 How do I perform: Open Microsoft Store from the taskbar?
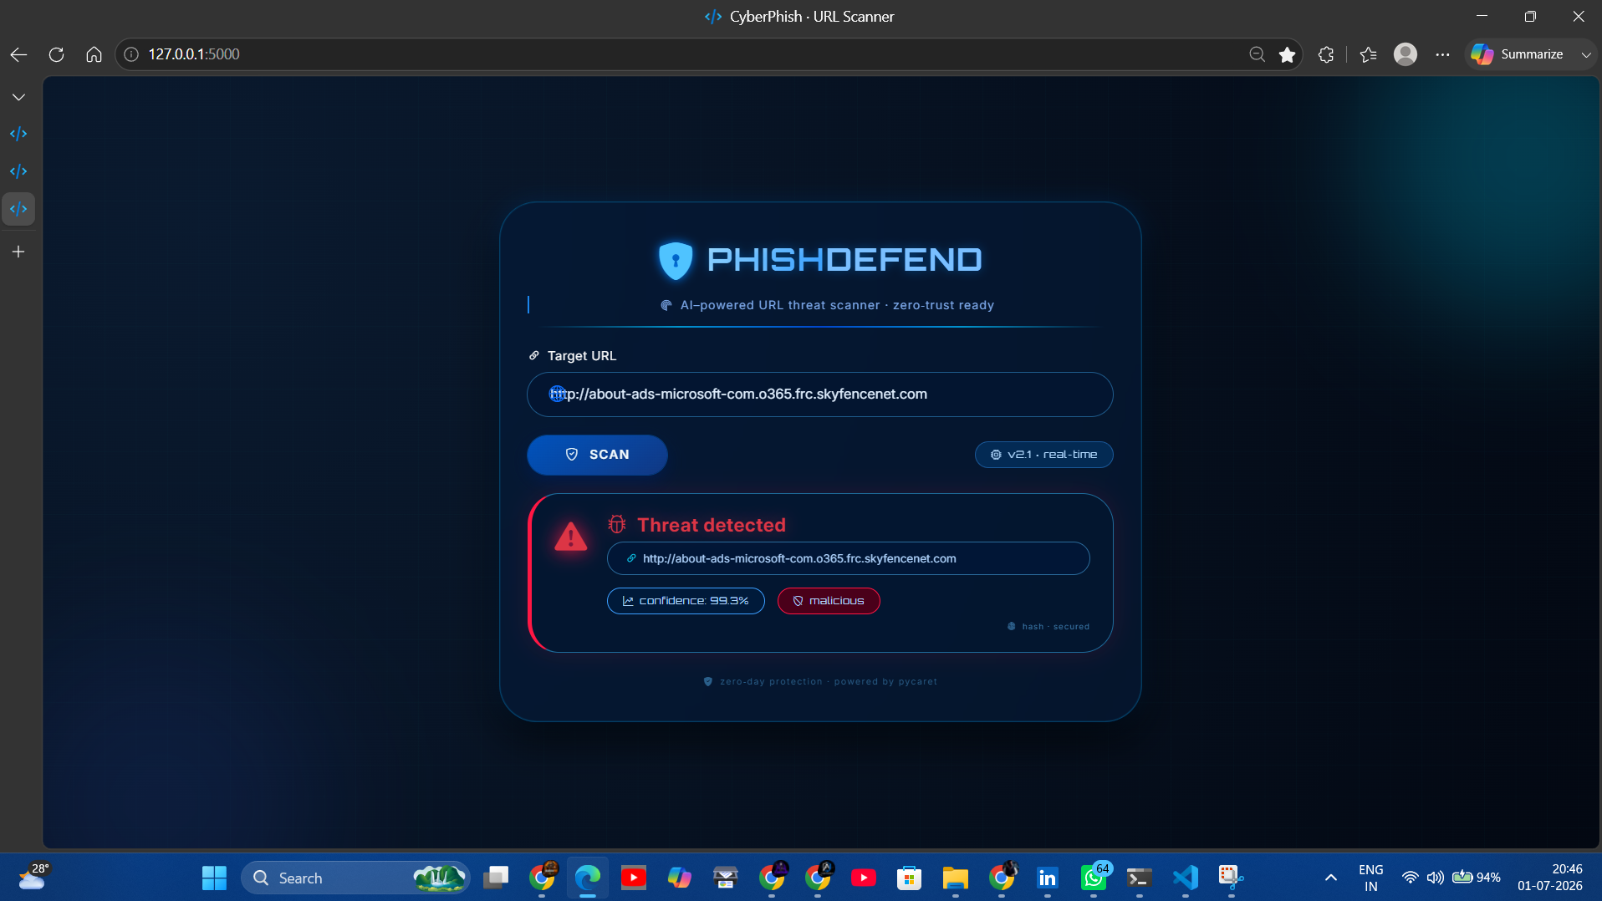coord(910,878)
